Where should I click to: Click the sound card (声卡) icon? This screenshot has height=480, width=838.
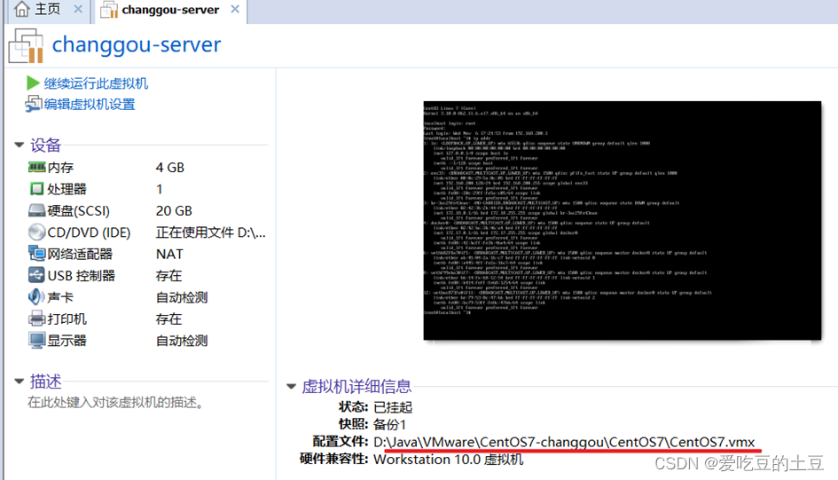coord(36,296)
